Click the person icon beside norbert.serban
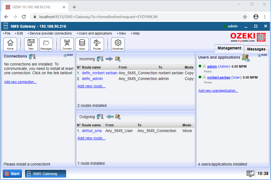Image resolution: width=271 pixels, height=180 pixels. (x=204, y=77)
